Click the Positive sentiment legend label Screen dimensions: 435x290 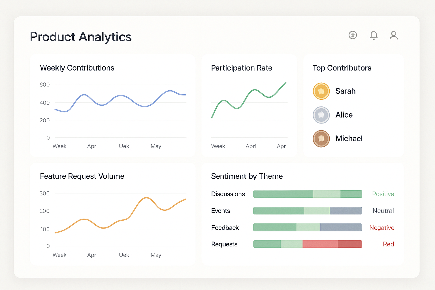(x=383, y=194)
